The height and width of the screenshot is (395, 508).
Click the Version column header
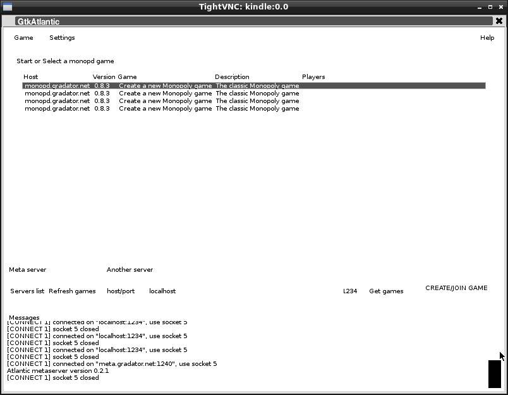click(104, 77)
